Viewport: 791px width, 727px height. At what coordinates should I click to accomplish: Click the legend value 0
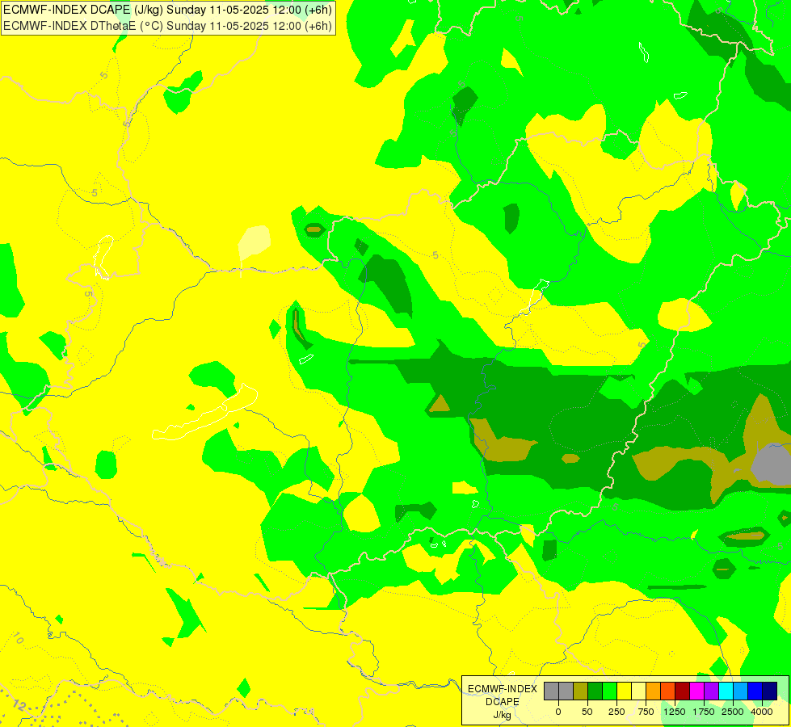coord(558,712)
